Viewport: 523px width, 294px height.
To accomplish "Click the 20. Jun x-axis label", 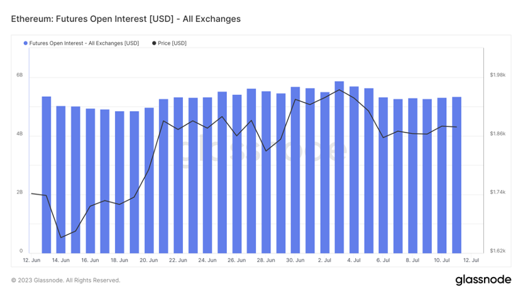I will (x=149, y=260).
